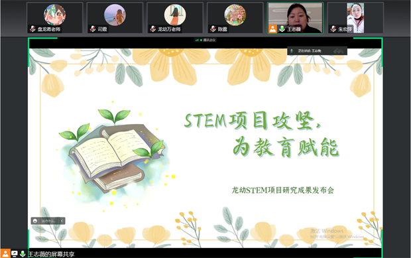Click the 王志薇的屏幕共享 label
The image size is (411, 258).
click(52, 254)
